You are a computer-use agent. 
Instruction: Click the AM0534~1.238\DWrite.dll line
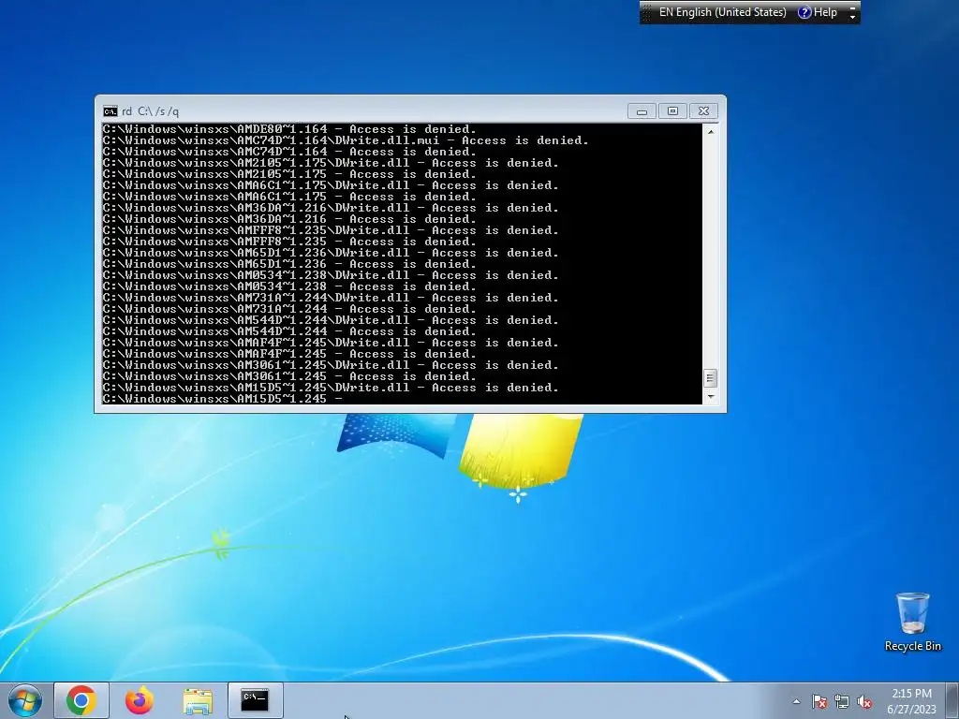(x=331, y=276)
